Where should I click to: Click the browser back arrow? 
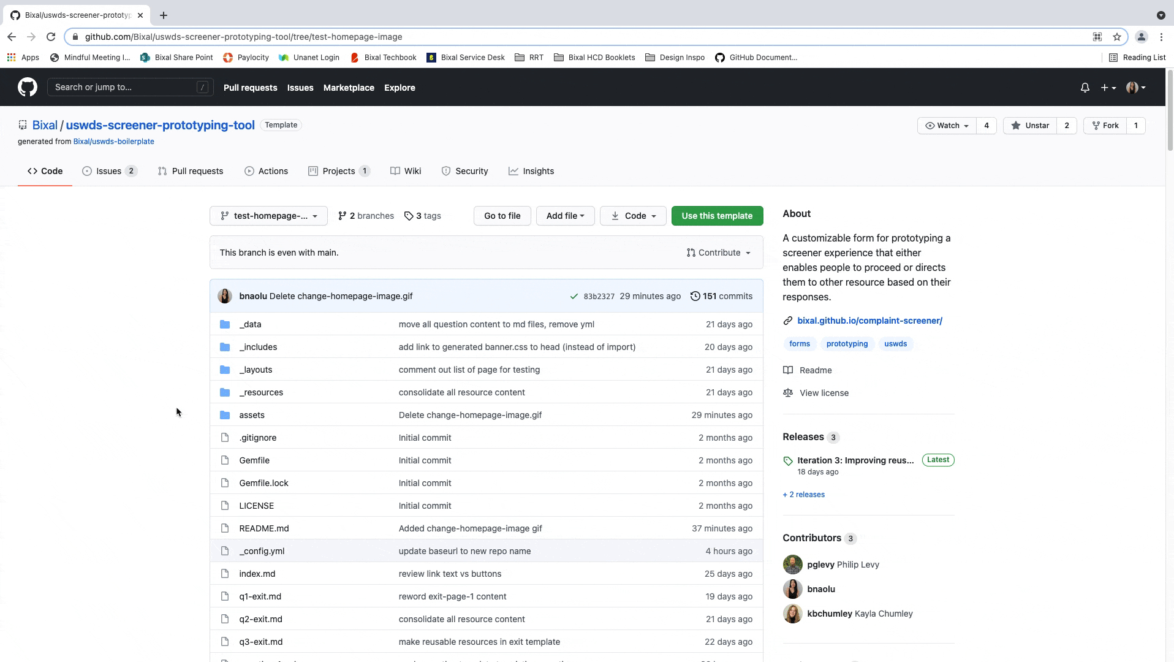click(x=12, y=37)
